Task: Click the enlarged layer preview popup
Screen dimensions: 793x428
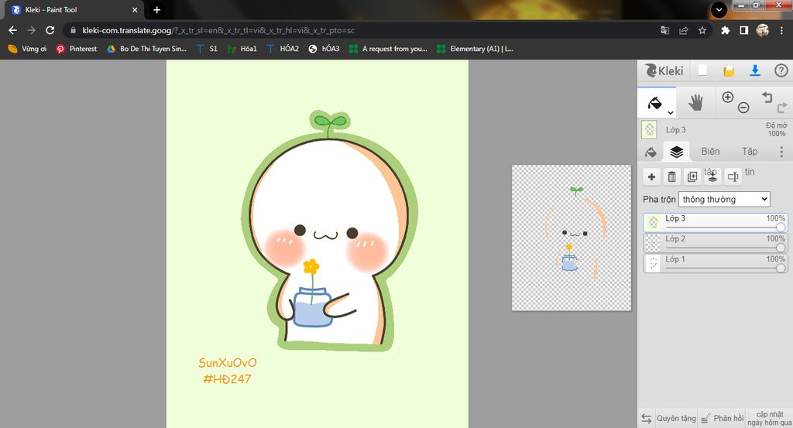Action: click(x=572, y=238)
